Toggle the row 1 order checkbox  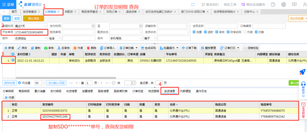point(13,60)
